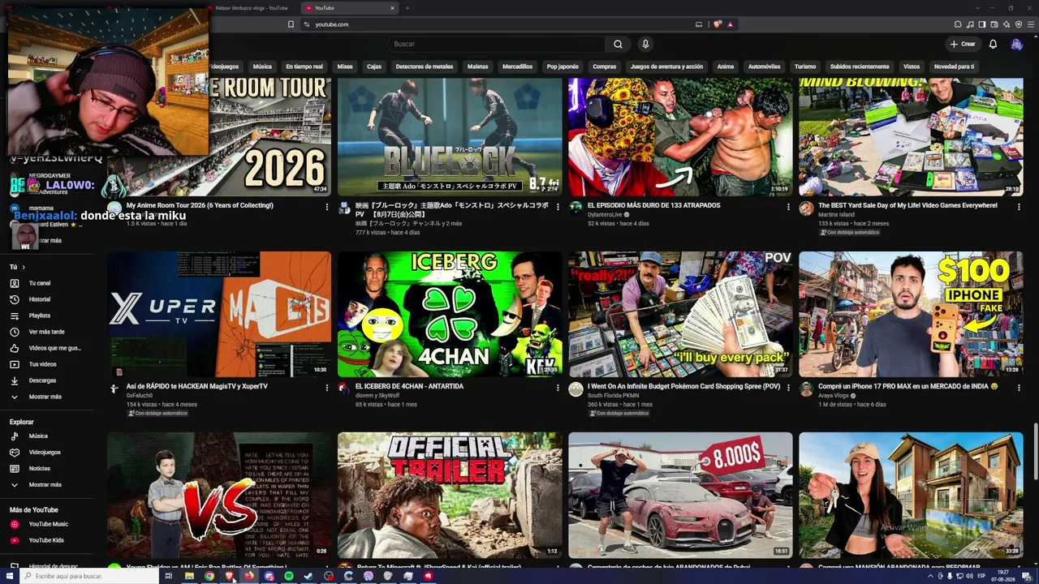The width and height of the screenshot is (1039, 584).
Task: Bookmark this page in the address bar
Action: click(291, 24)
